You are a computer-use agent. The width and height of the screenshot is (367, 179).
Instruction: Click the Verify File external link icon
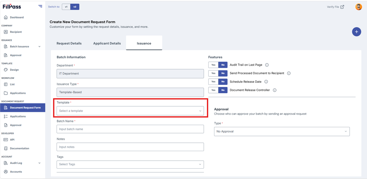pos(342,7)
